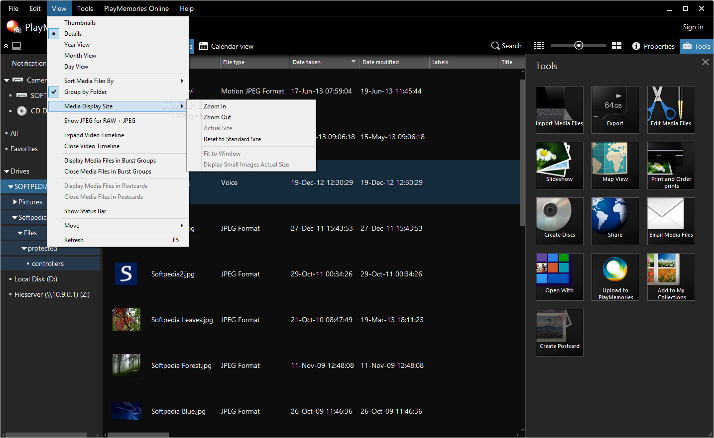Click the Sign in link
The height and width of the screenshot is (438, 714).
[693, 27]
